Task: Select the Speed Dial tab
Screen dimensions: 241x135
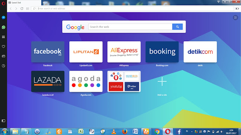Action: point(24,3)
